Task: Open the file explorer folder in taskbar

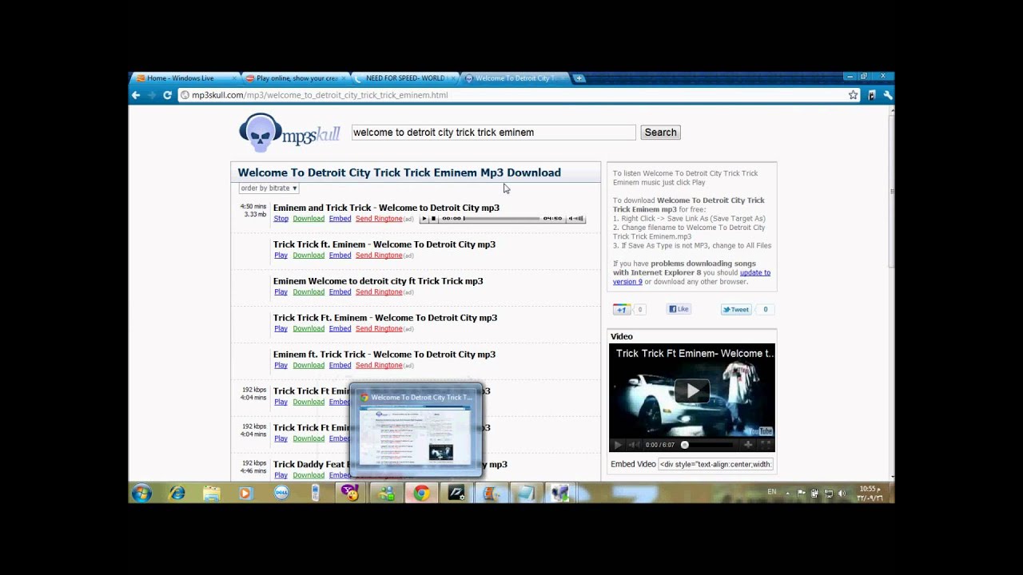Action: click(212, 493)
